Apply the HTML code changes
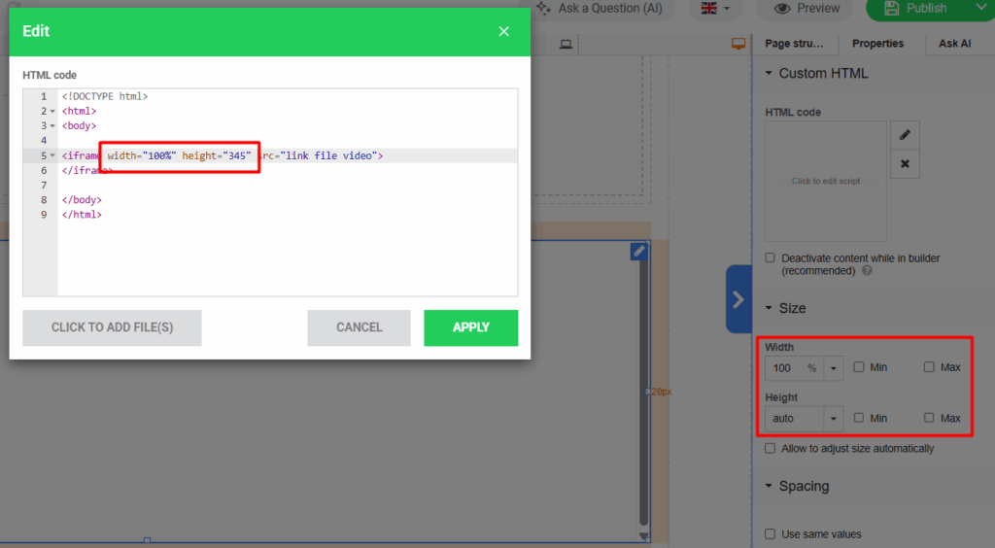Viewport: 995px width, 548px height. [471, 327]
